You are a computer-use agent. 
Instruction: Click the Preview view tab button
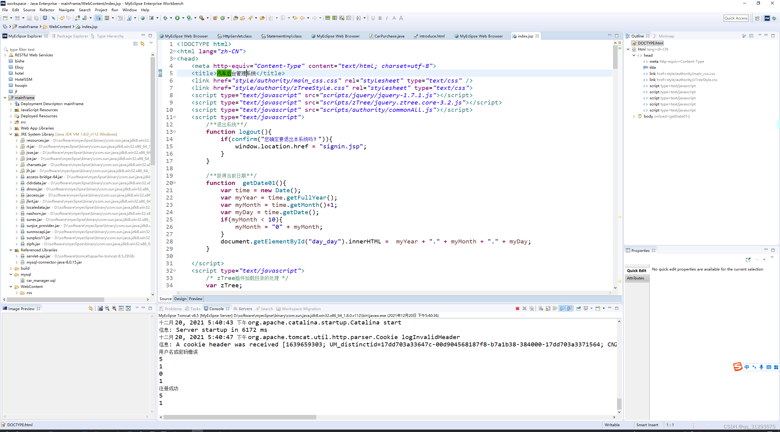click(x=195, y=299)
